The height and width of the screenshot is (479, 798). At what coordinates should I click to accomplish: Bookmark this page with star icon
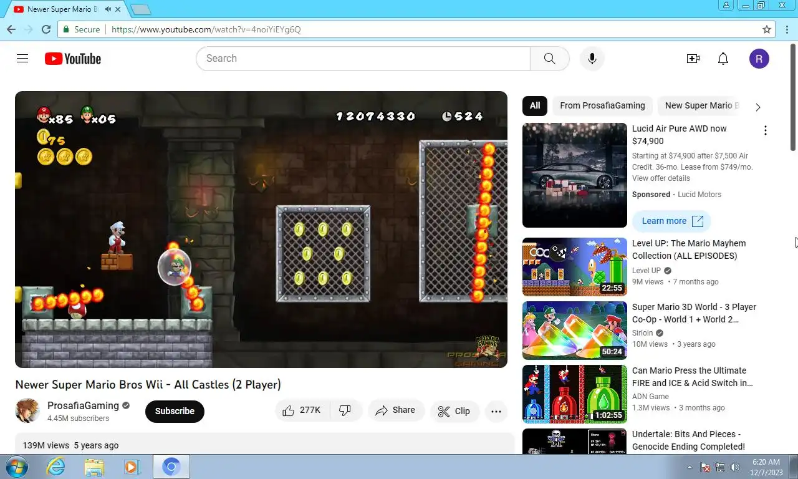(x=767, y=29)
